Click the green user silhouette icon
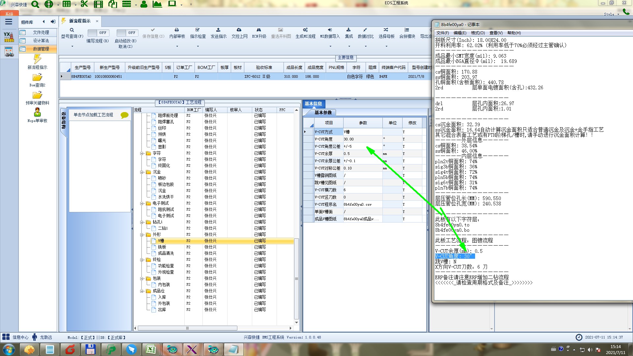 [x=144, y=4]
